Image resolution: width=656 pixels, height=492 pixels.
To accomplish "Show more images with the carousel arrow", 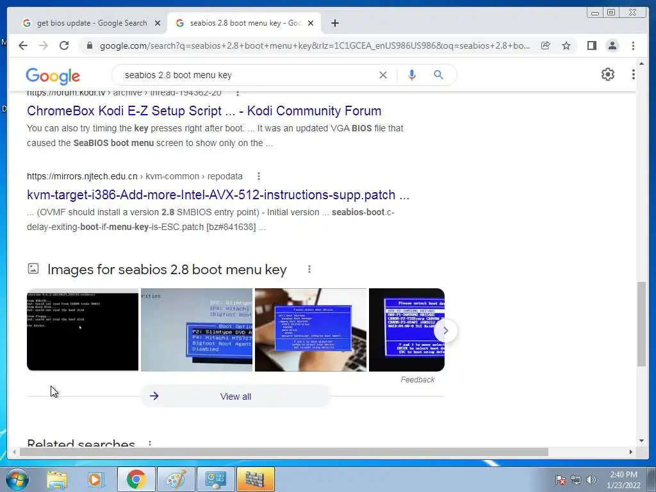I will tap(446, 331).
